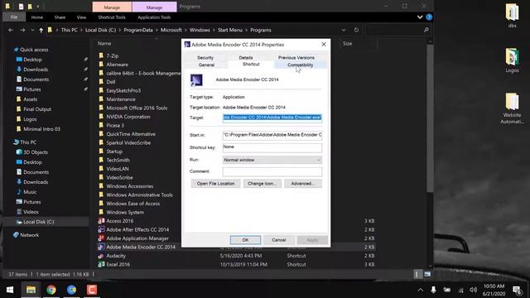Viewport: 530px width, 298px height.
Task: Show hidden system tray icons
Action: pos(420,290)
